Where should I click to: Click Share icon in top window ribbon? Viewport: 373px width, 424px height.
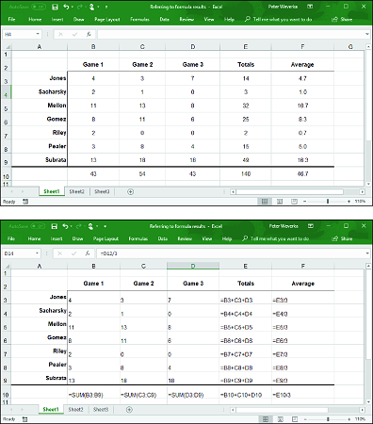(x=335, y=19)
